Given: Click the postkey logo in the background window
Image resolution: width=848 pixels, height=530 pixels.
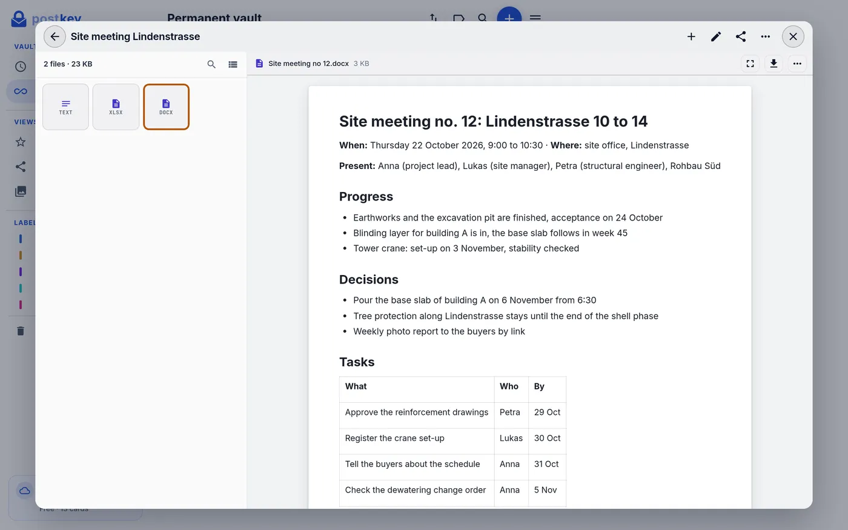Looking at the screenshot, I should pos(46,18).
